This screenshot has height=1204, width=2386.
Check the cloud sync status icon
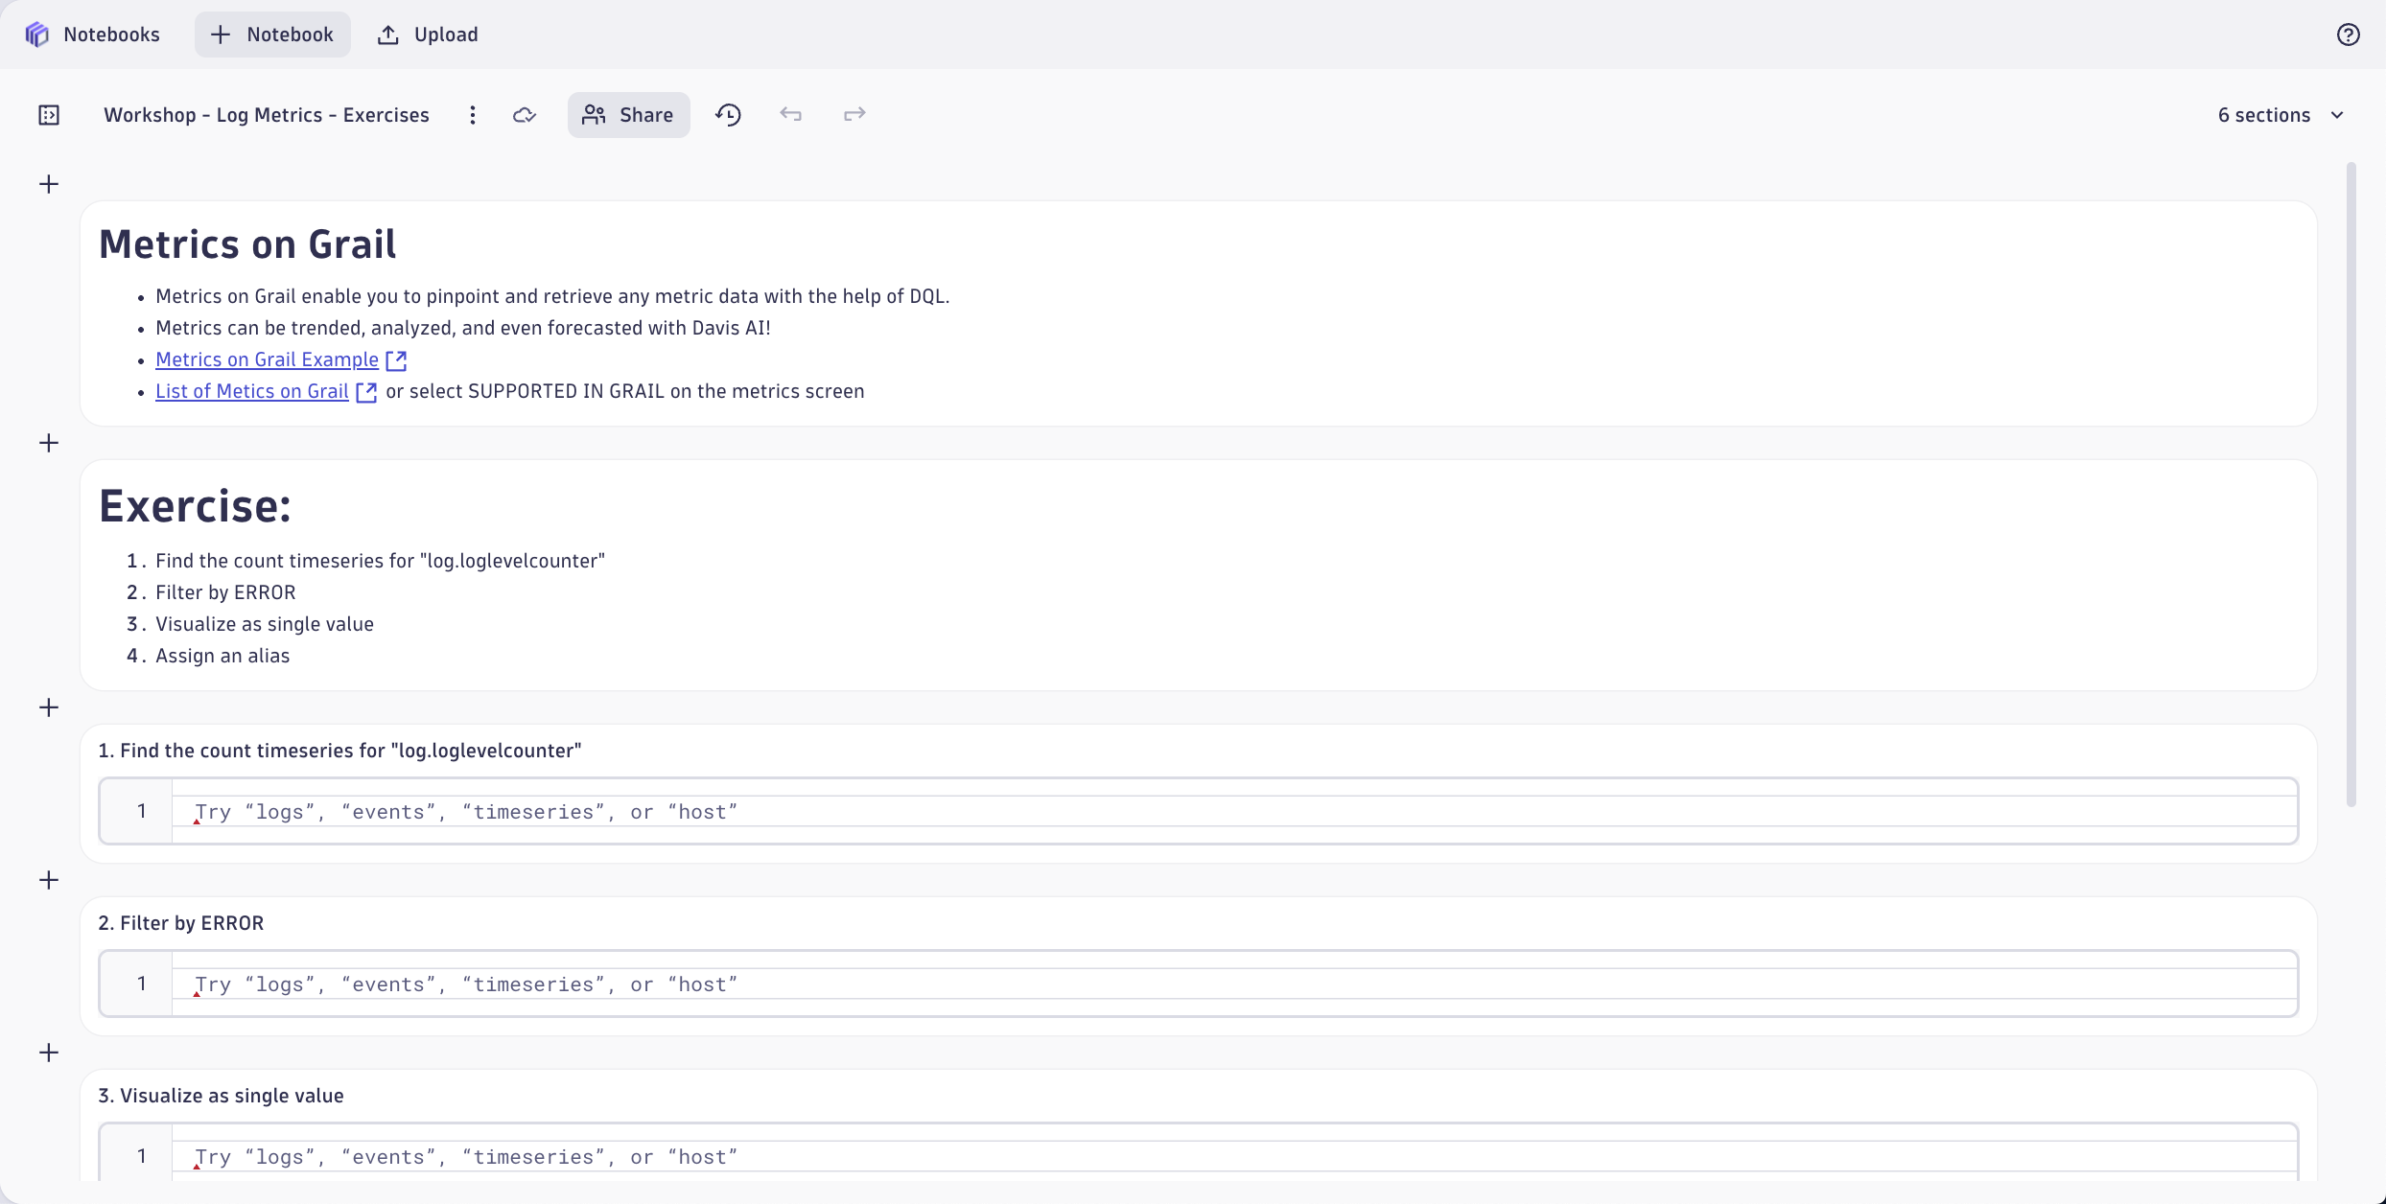tap(525, 115)
